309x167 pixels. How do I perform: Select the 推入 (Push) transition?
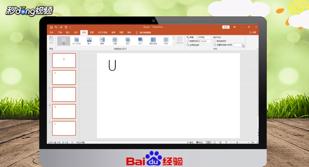click(x=89, y=41)
